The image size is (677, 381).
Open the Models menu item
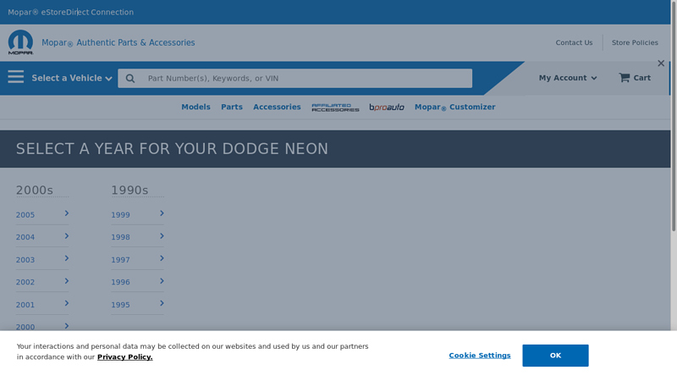(x=195, y=107)
